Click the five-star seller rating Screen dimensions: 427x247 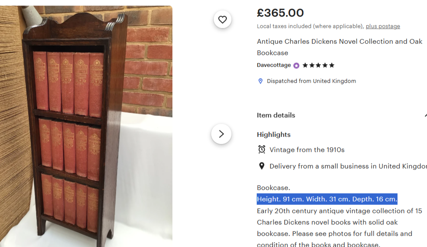tap(318, 65)
